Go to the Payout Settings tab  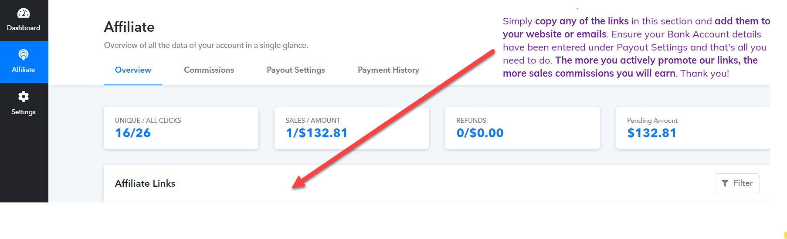tap(296, 70)
